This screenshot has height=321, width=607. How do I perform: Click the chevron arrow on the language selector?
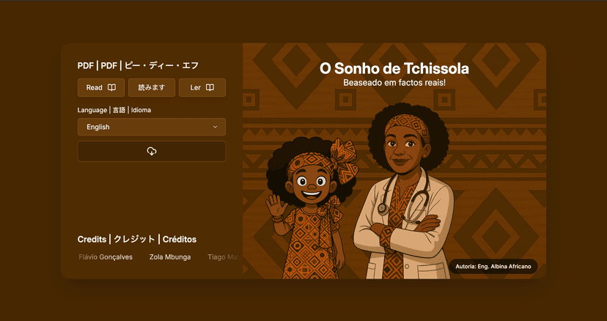215,127
